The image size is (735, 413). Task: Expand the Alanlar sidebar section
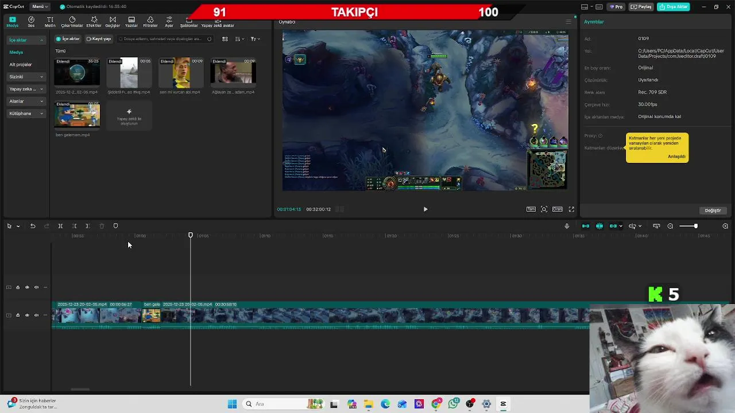tap(26, 101)
